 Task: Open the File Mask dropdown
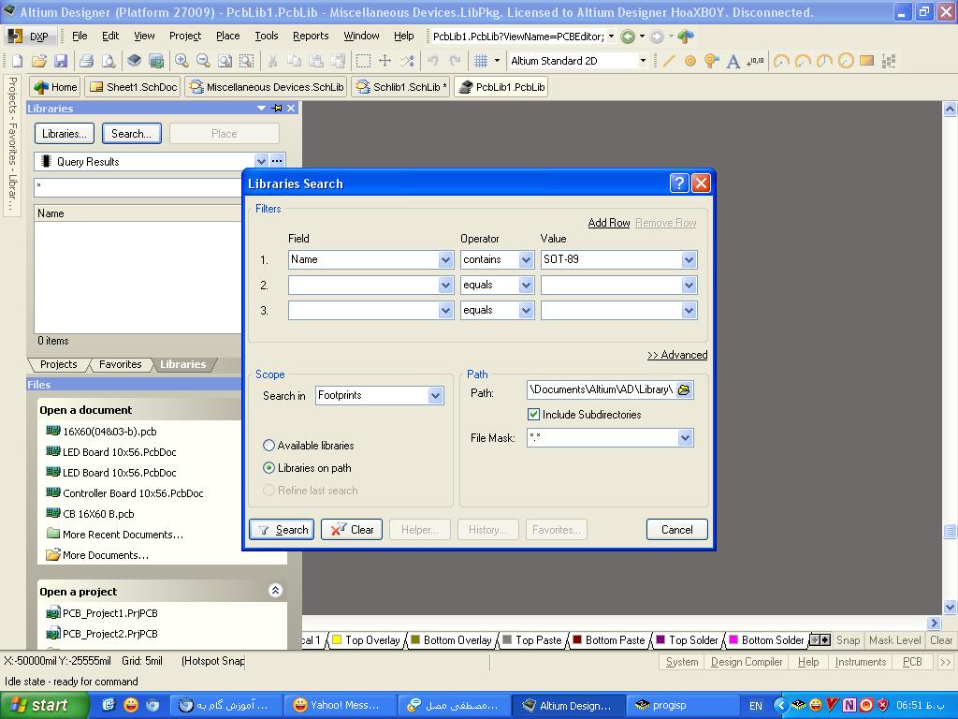coord(685,438)
